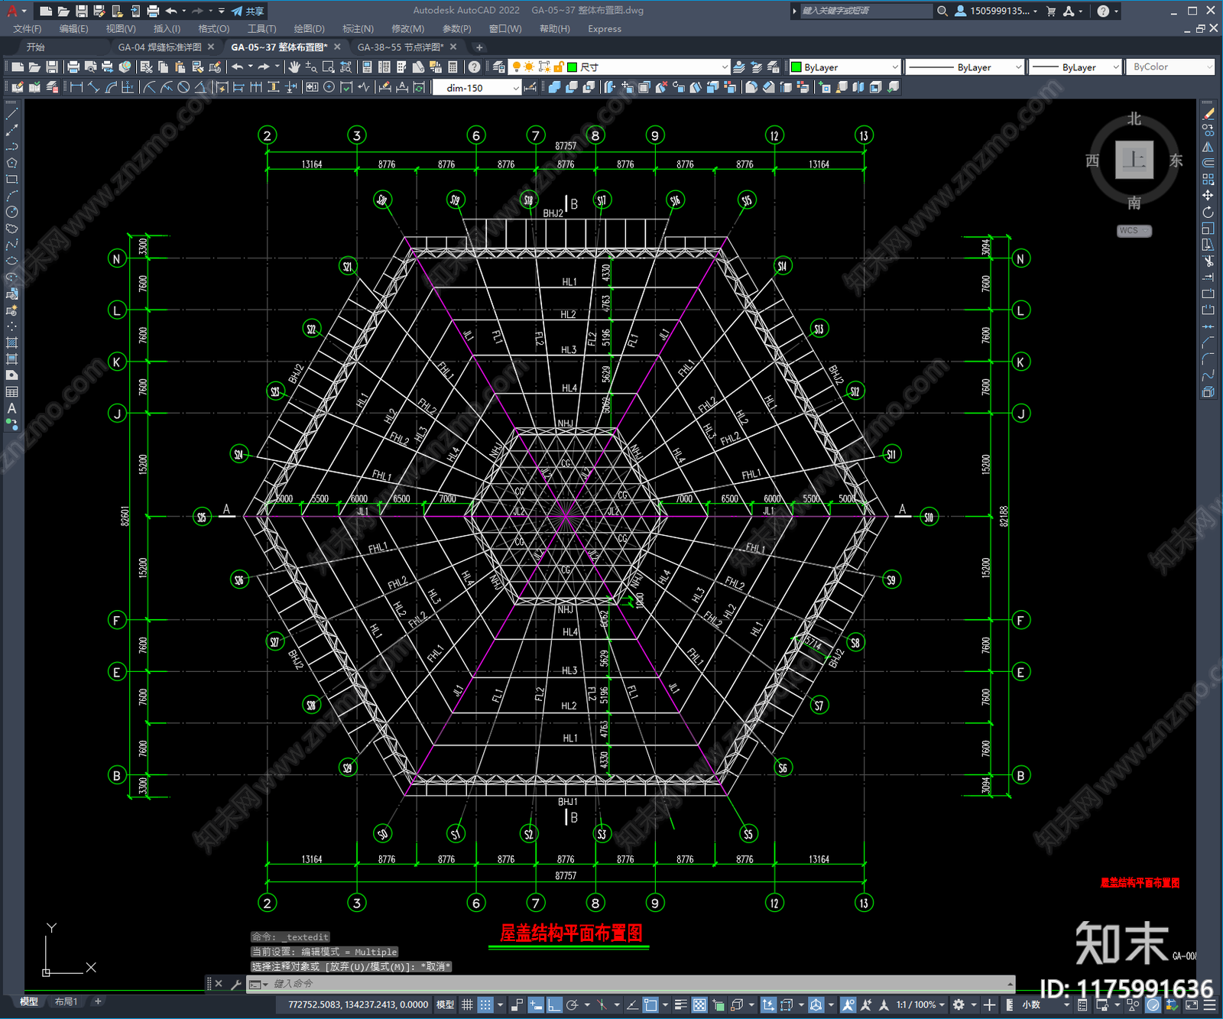This screenshot has width=1223, height=1019.
Task: Click the Rotate tool in modify toolbar
Action: coord(1208,213)
